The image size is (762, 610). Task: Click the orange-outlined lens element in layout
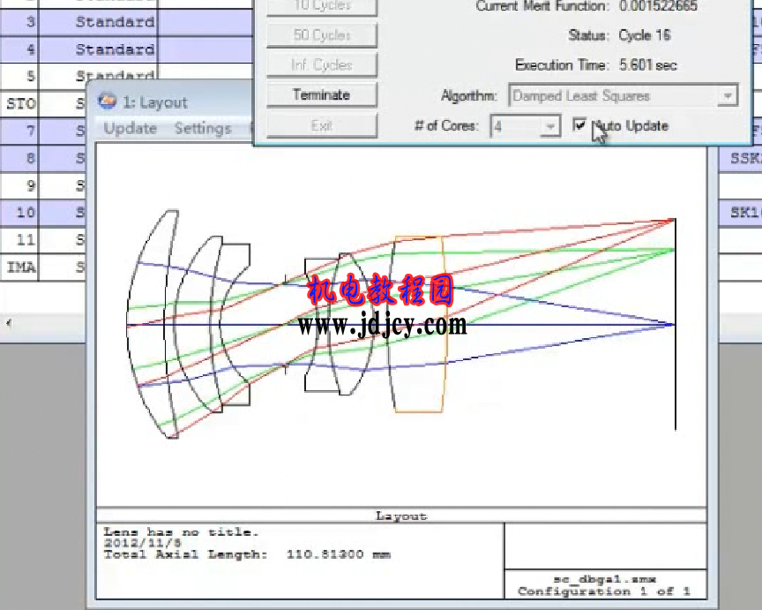click(419, 325)
